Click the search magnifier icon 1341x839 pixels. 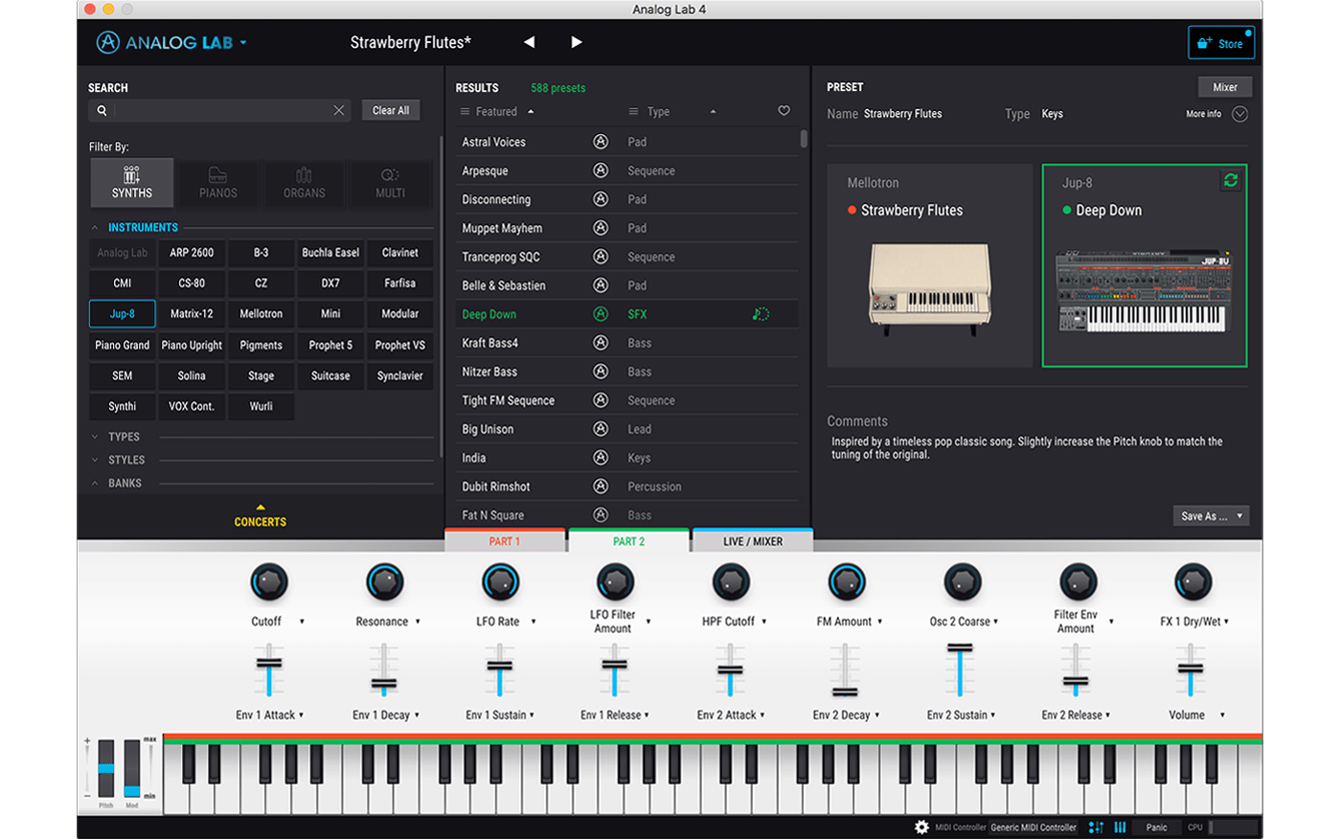(102, 110)
